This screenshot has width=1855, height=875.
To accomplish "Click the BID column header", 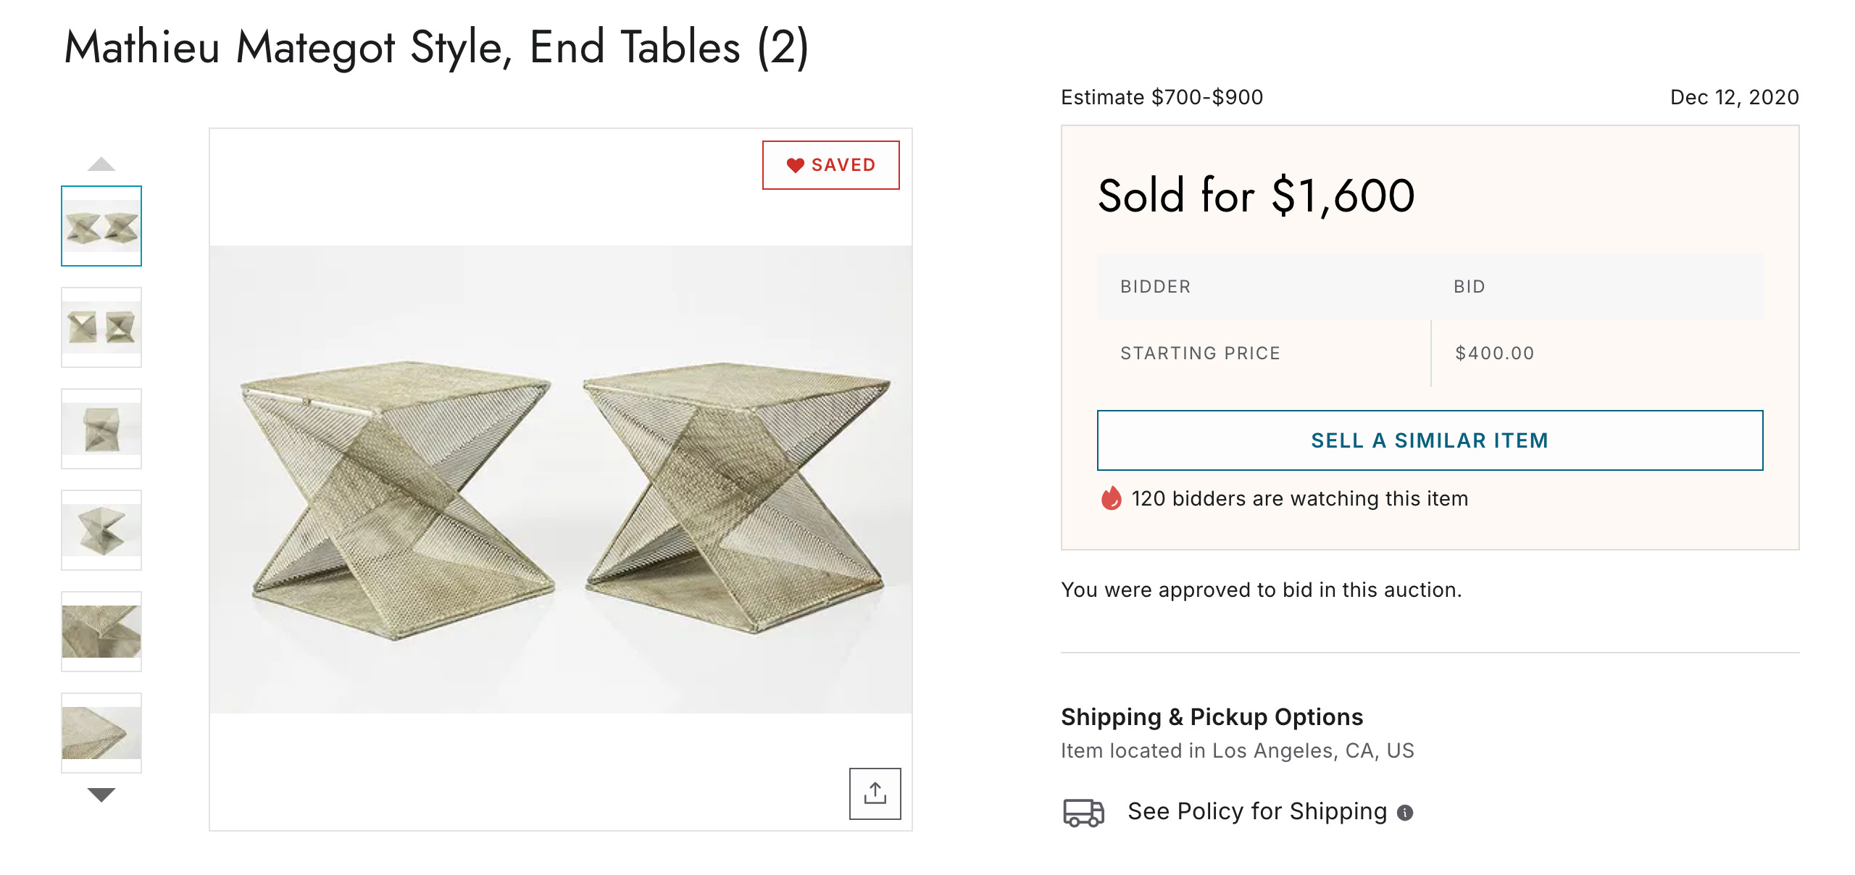I will point(1469,287).
